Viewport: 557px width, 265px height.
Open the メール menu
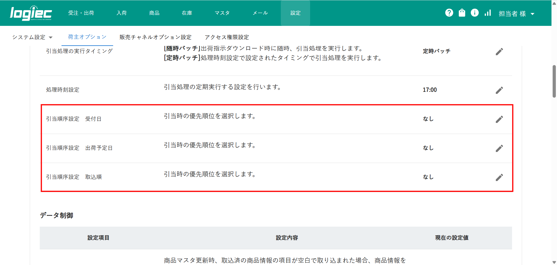click(x=260, y=13)
